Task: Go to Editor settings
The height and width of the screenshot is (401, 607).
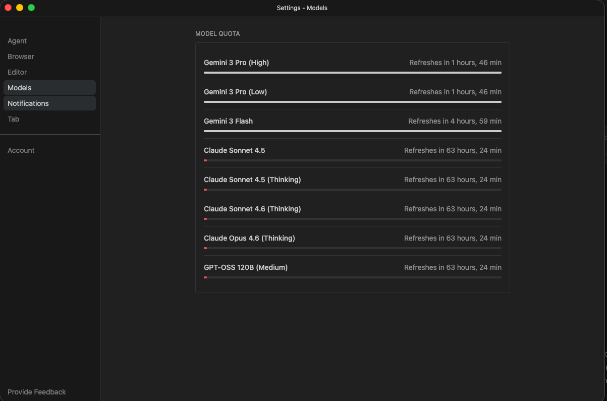Action: [x=49, y=72]
